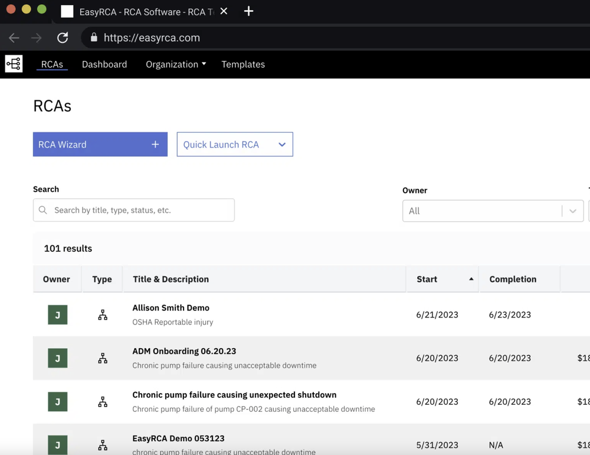Click owner avatar J for ADM Onboarding row
590x455 pixels.
tap(58, 358)
